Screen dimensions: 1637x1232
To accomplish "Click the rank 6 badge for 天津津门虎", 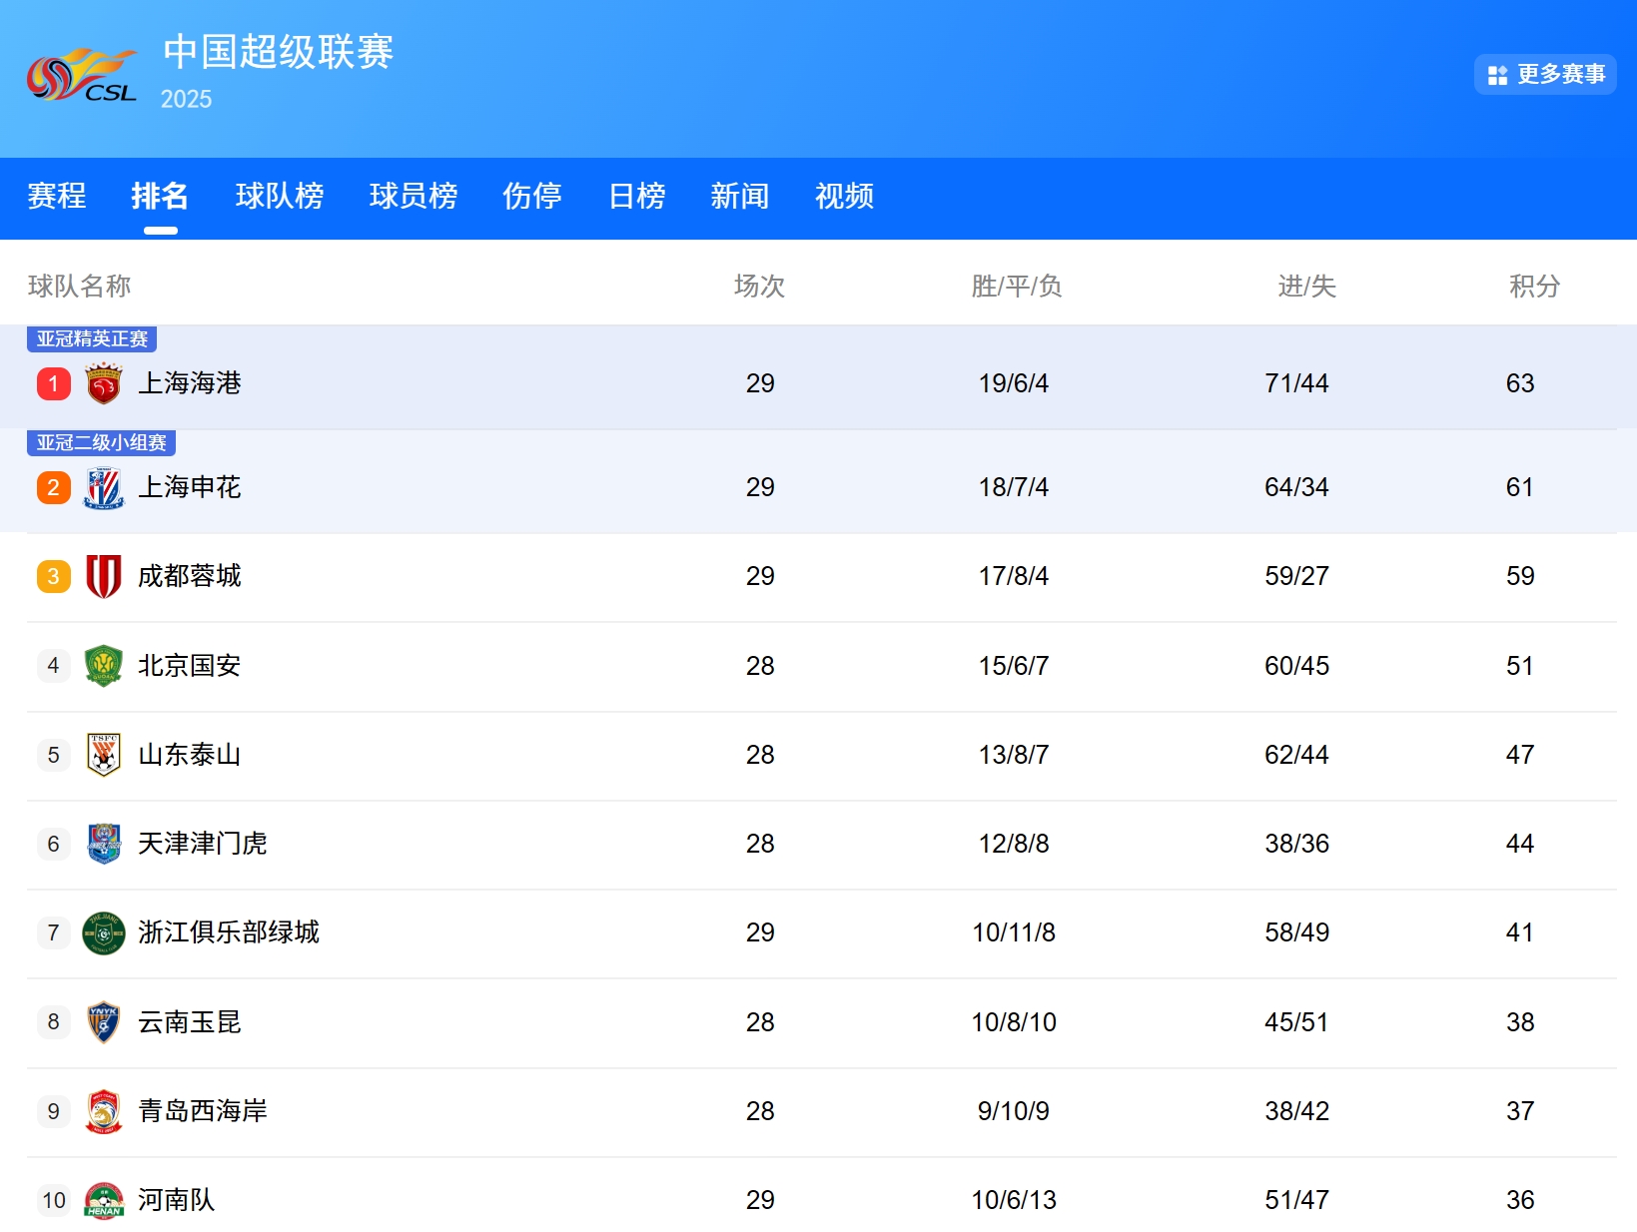I will [x=54, y=844].
